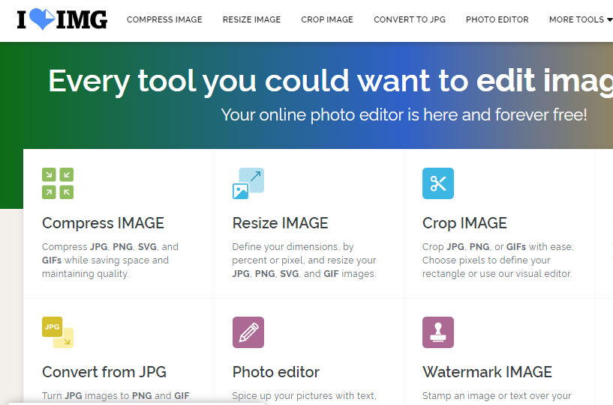The image size is (613, 405).
Task: Click 'Spice up your pictures with text' description
Action: pos(304,395)
